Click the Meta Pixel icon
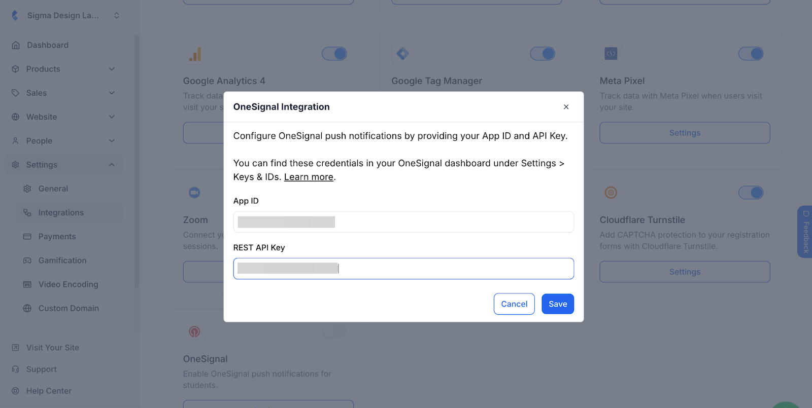 611,54
